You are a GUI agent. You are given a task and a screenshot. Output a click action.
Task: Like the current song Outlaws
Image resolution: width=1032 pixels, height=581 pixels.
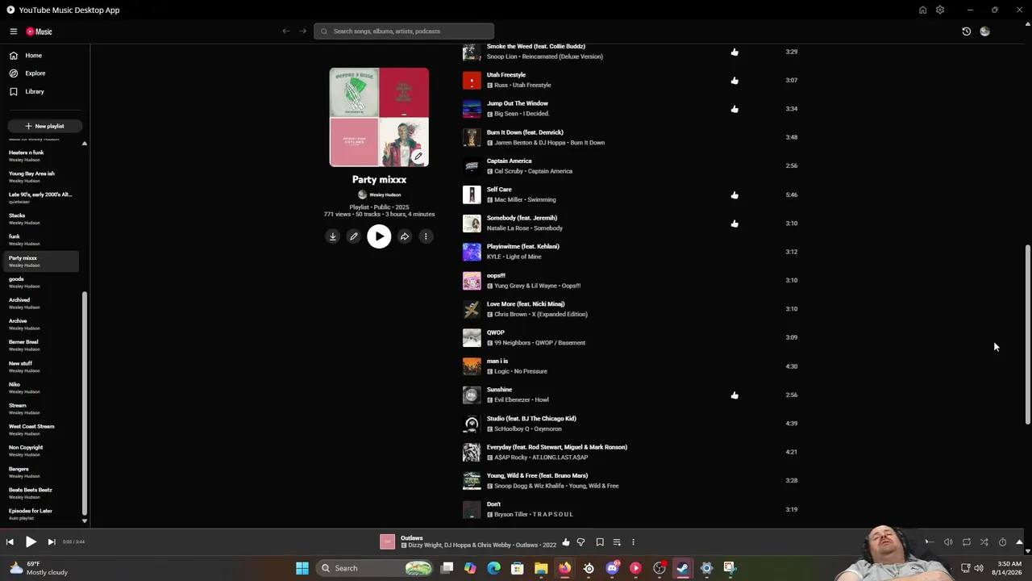point(566,542)
